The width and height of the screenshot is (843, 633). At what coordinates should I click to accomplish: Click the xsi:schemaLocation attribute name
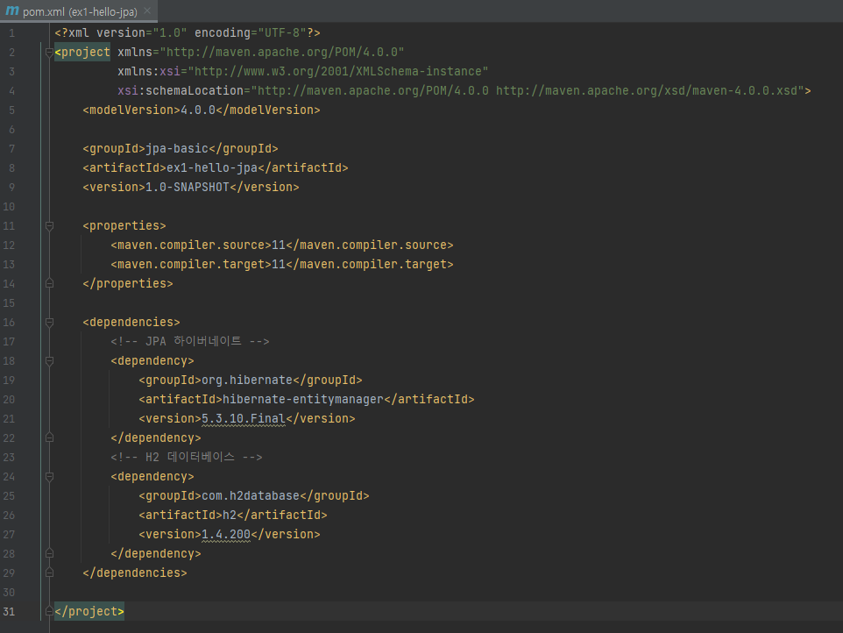pos(181,91)
